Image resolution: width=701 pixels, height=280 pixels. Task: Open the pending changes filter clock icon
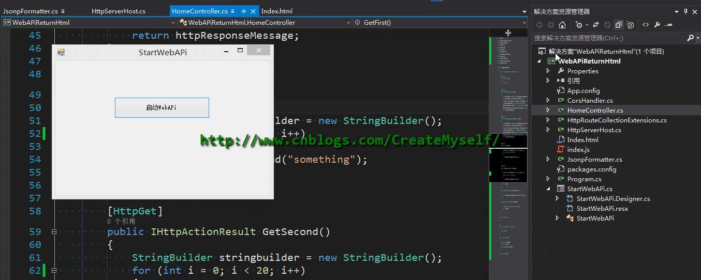click(x=579, y=25)
